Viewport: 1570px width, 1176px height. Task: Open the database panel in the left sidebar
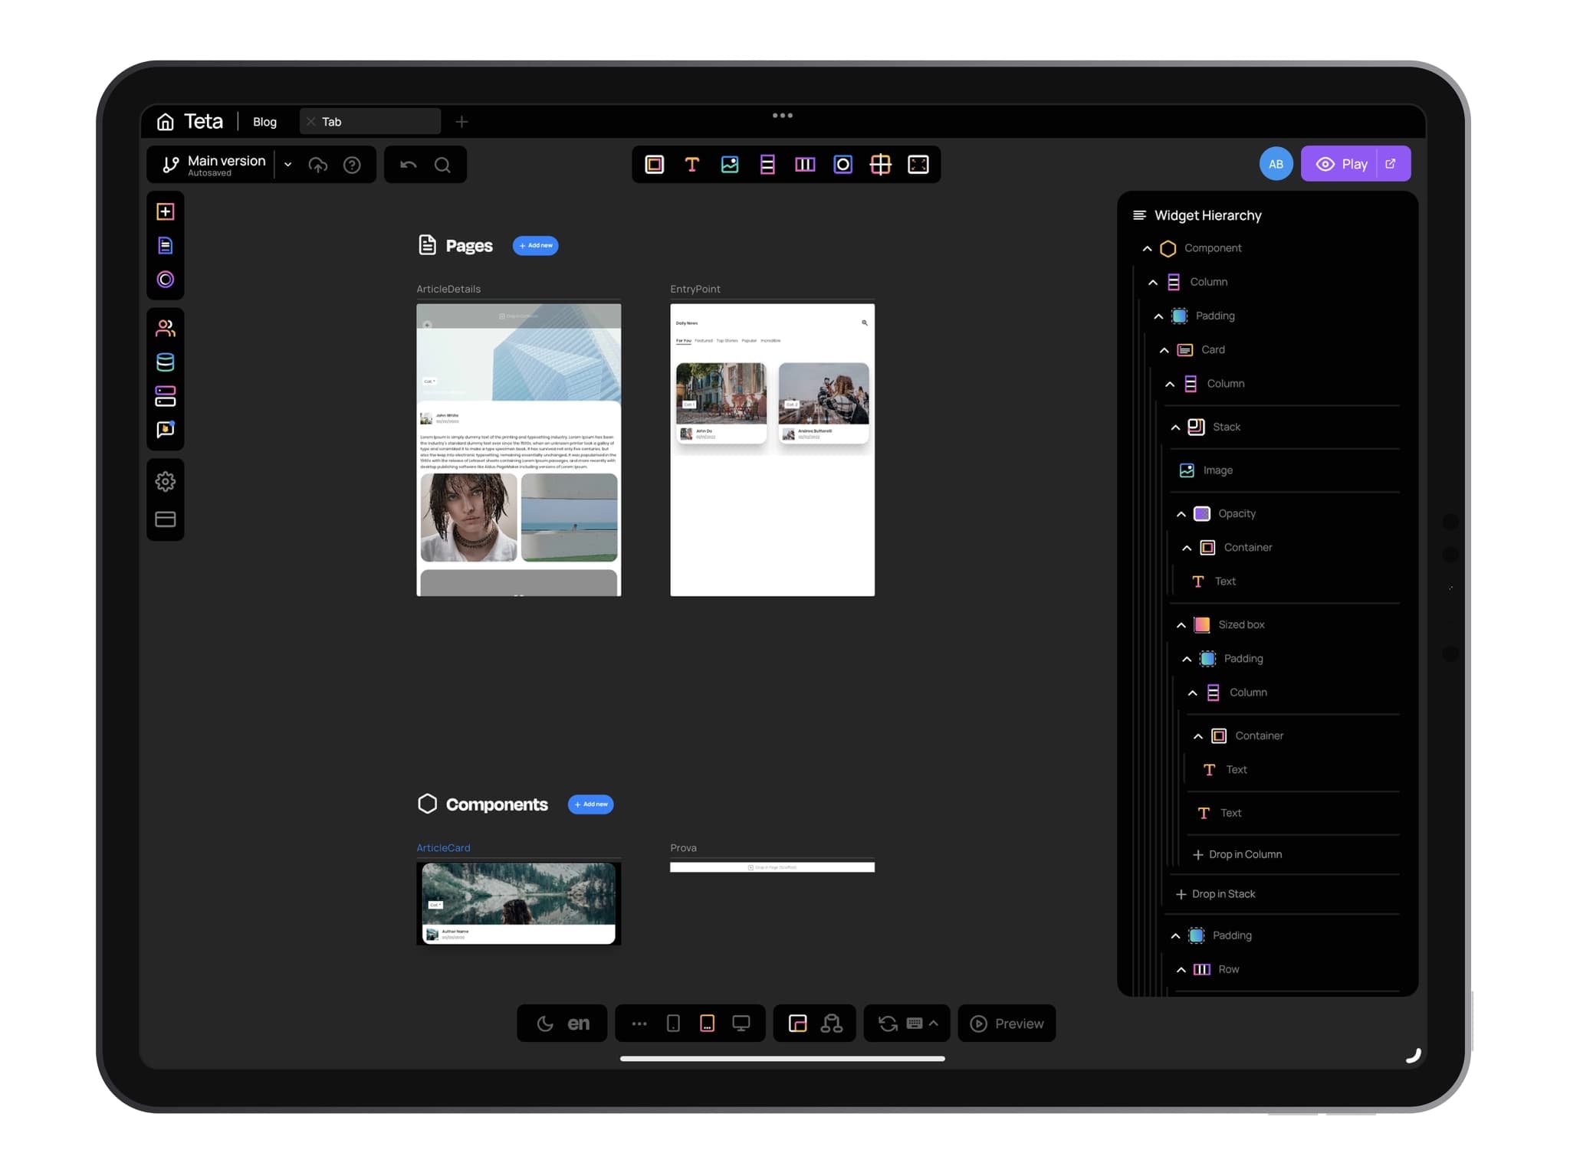[x=166, y=362]
